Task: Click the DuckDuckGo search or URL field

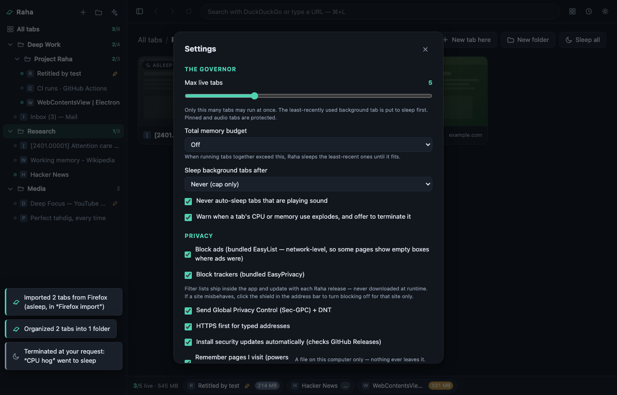Action: click(380, 12)
